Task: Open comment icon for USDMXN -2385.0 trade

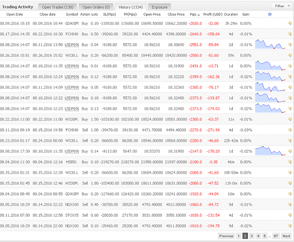Action: coord(290,87)
